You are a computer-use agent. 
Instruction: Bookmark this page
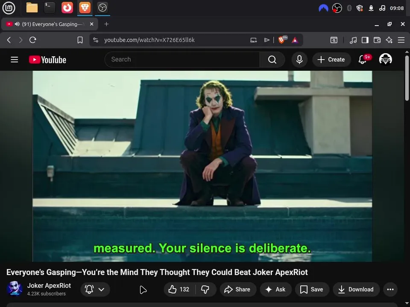click(80, 40)
